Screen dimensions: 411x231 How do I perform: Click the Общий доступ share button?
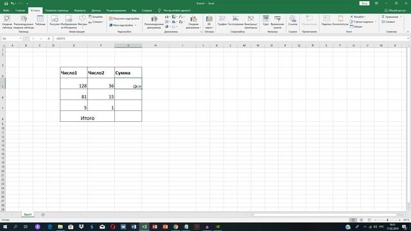pos(395,10)
